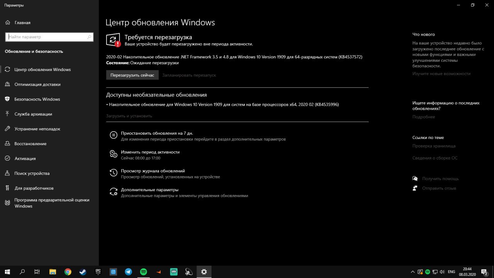
Task: Click the Settings gear taskbar icon
Action: click(204, 272)
